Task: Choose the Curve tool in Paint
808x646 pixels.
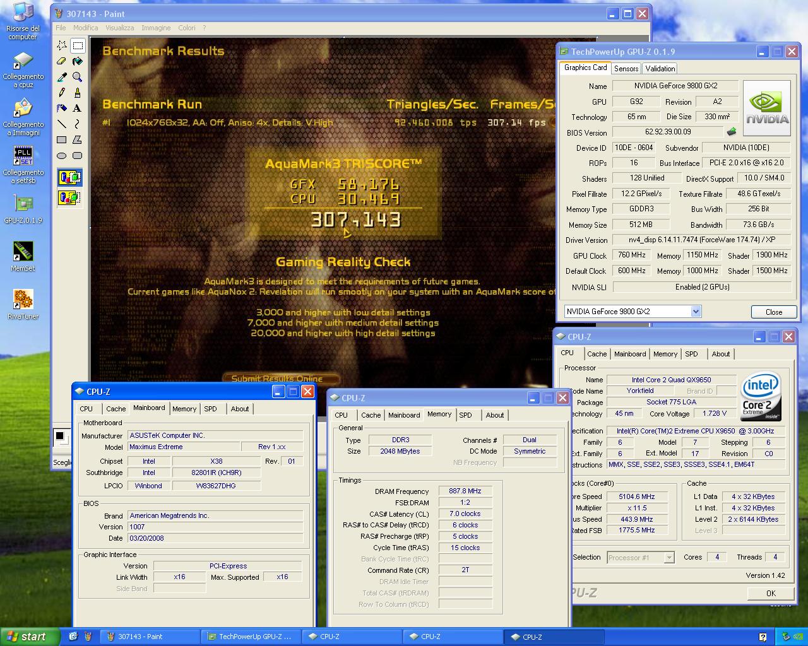Action: [x=78, y=124]
